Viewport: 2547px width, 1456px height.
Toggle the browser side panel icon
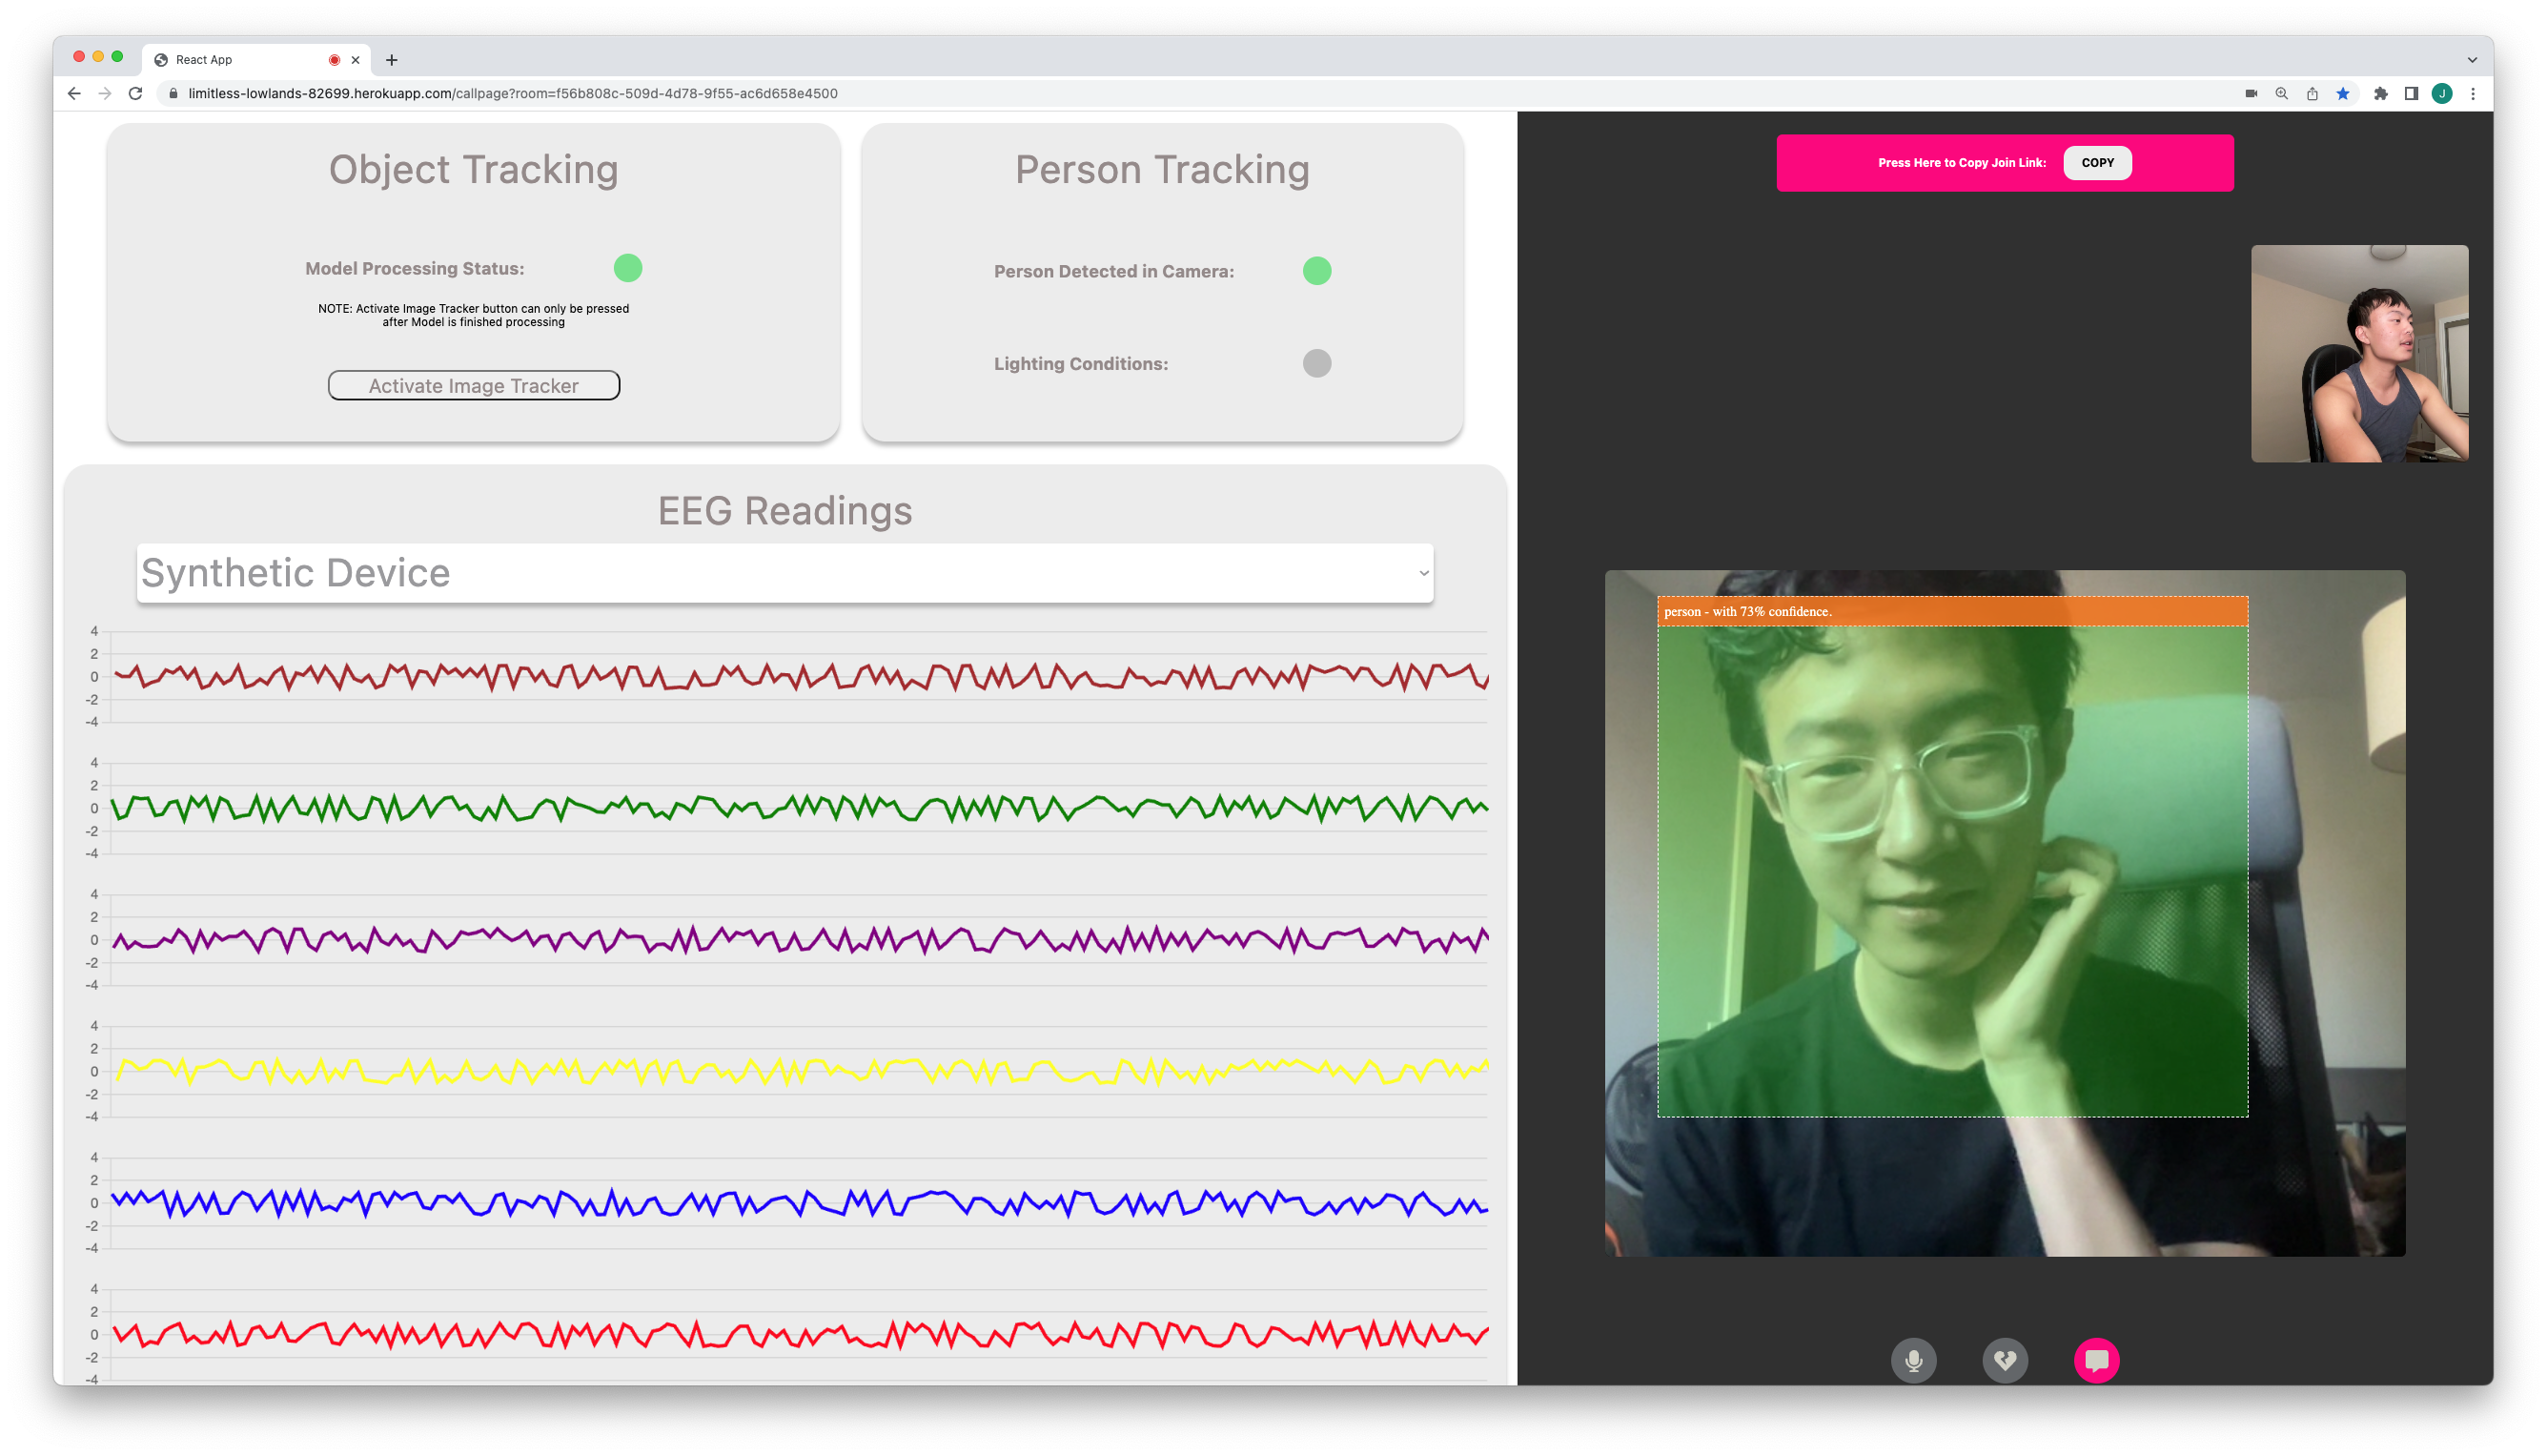pos(2411,93)
